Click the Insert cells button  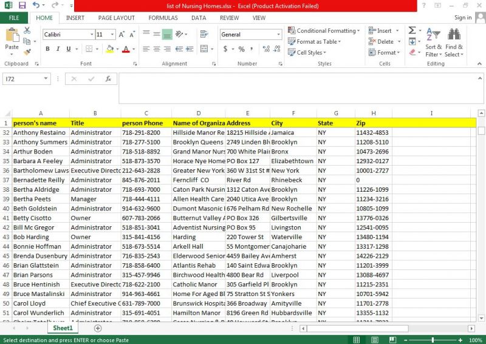click(384, 31)
